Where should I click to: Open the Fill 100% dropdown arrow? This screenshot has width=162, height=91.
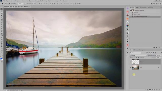pyautogui.click(x=161, y=58)
